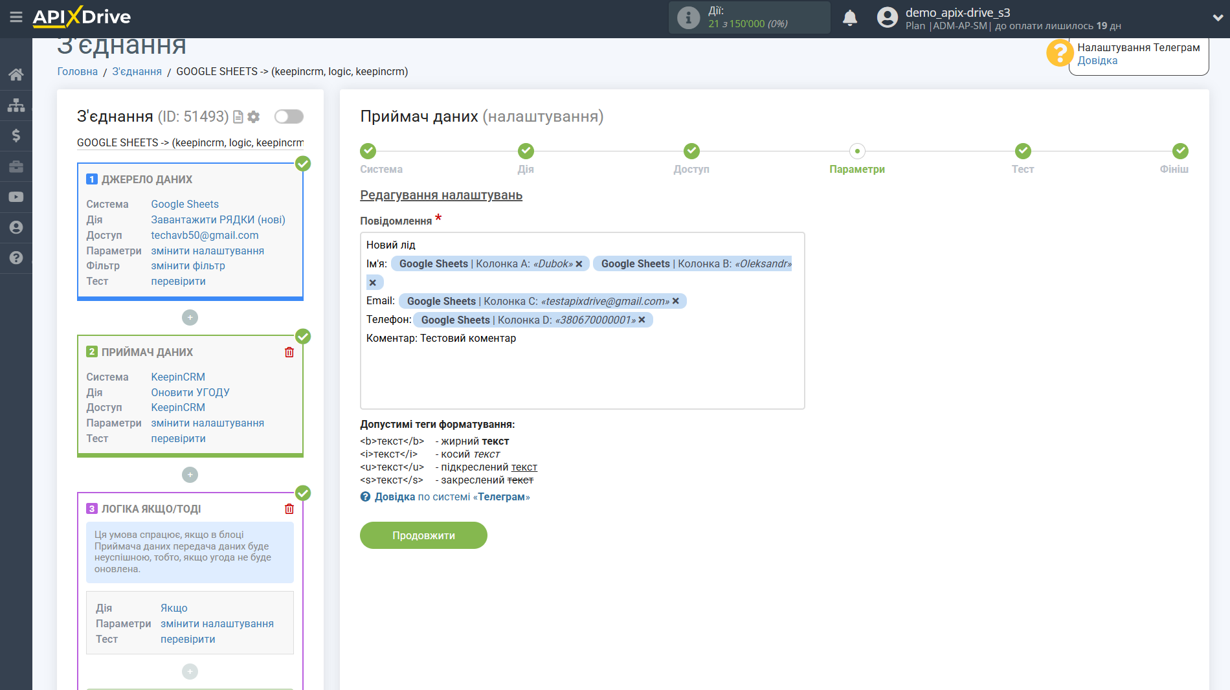This screenshot has height=690, width=1230.
Task: Click the yellow question mark help icon
Action: pos(1059,53)
